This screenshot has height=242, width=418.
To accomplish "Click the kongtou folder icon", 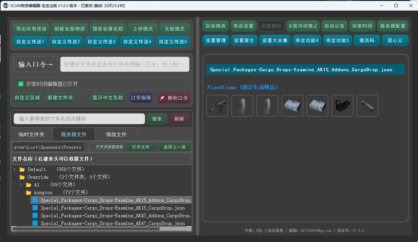I will click(29, 193).
